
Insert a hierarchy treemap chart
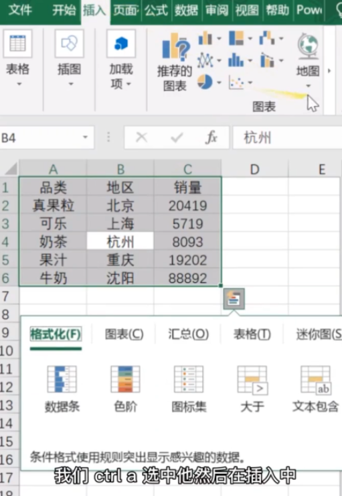236,39
